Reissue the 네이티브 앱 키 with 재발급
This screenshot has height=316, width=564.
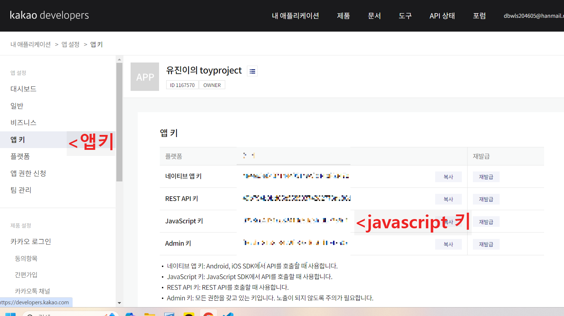tap(486, 177)
